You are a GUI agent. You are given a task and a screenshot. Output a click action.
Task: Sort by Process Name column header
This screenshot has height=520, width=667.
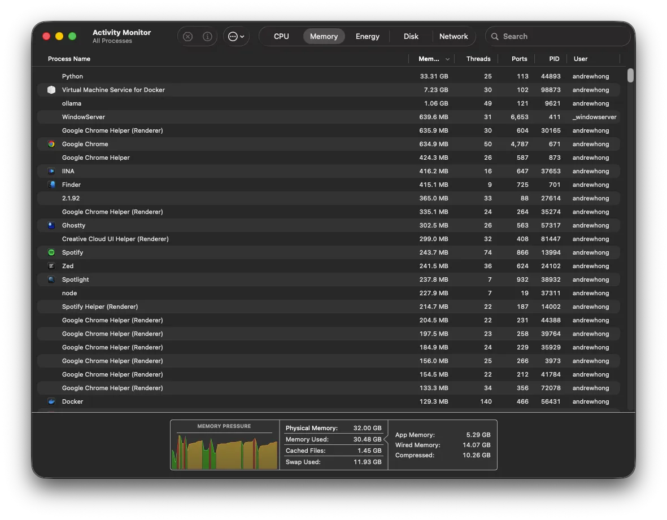coord(69,59)
